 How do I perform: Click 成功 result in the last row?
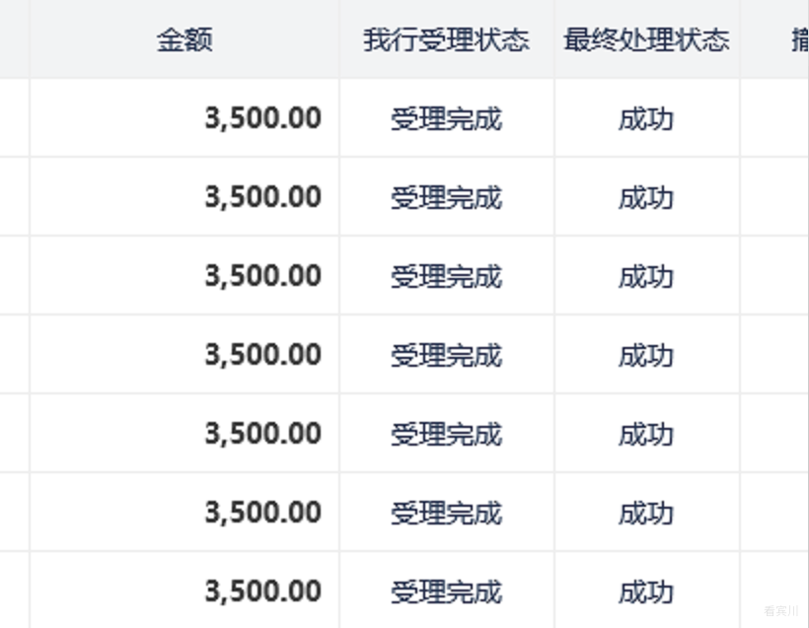tap(646, 592)
